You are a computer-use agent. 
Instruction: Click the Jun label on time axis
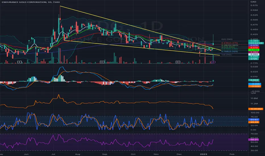click(26, 154)
